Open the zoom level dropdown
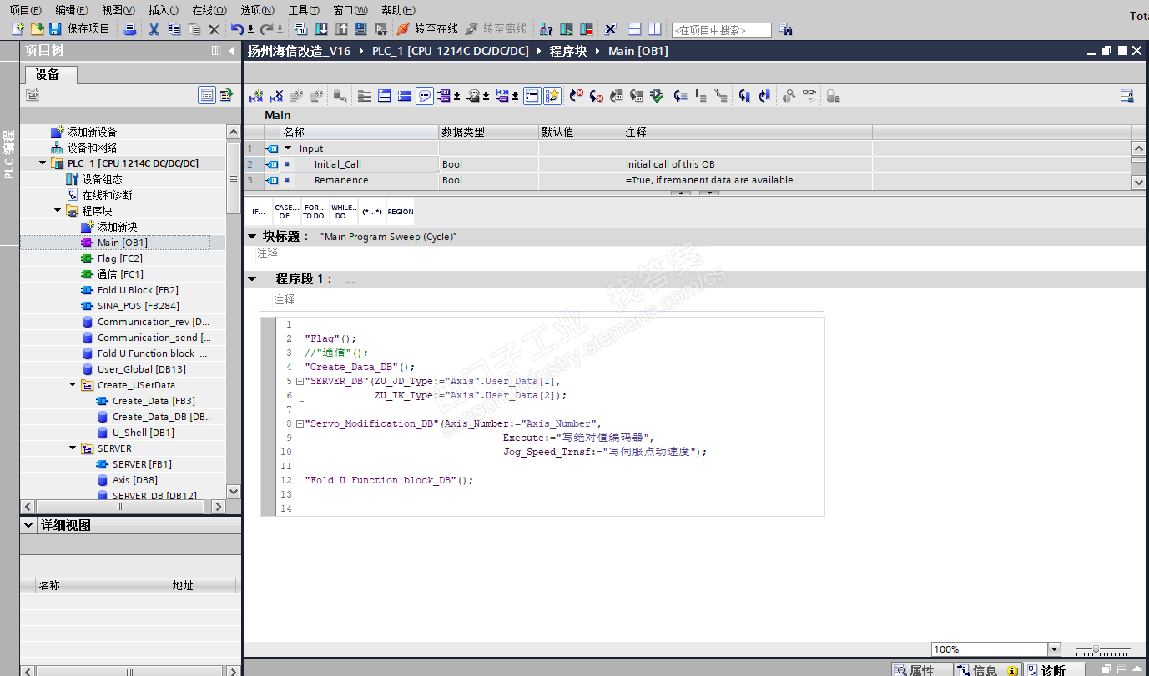The image size is (1149, 676). tap(1054, 649)
